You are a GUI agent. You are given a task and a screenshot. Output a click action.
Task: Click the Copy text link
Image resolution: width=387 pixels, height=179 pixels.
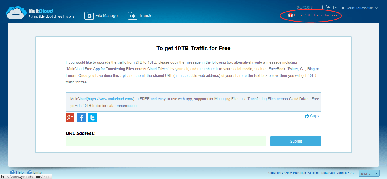[314, 116]
